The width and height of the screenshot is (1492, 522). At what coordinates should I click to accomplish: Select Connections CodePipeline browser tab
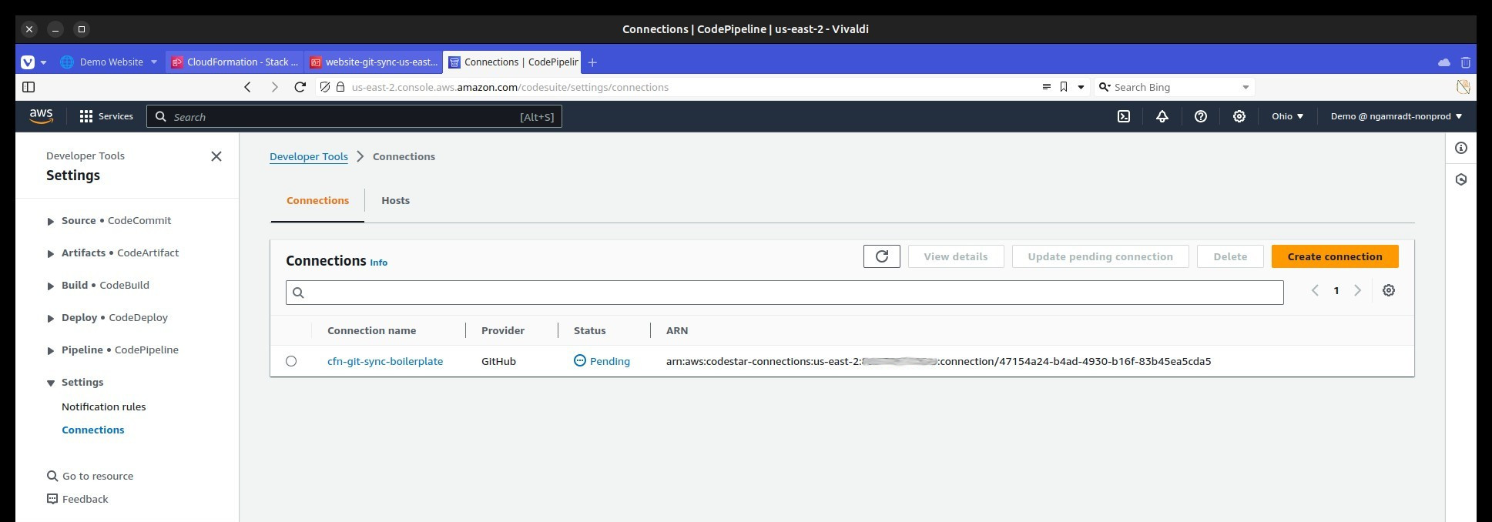tap(513, 62)
